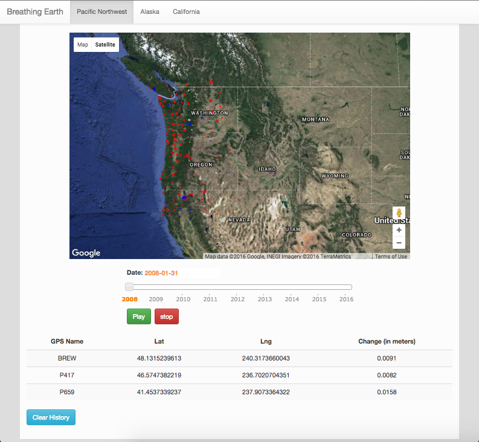Select the 2013 year label

pos(265,299)
